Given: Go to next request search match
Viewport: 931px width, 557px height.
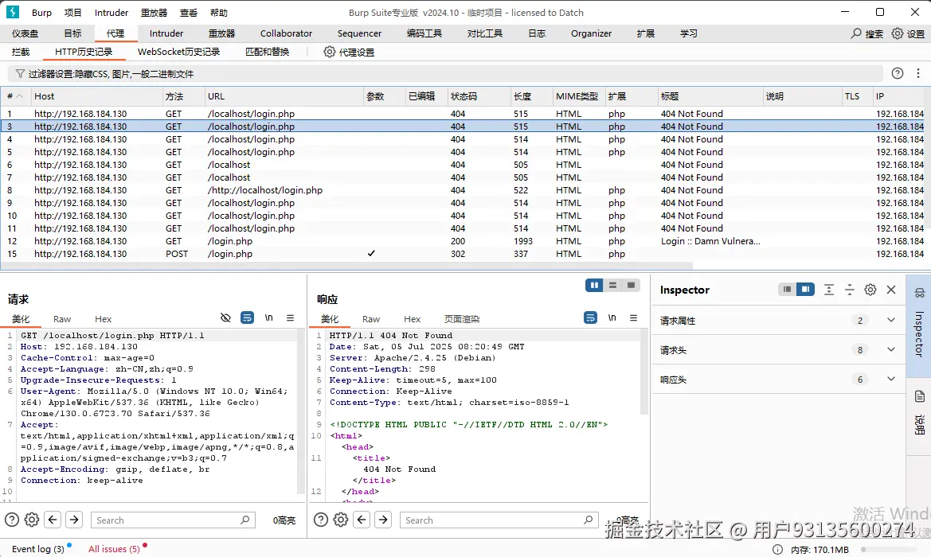Looking at the screenshot, I should click(x=74, y=520).
